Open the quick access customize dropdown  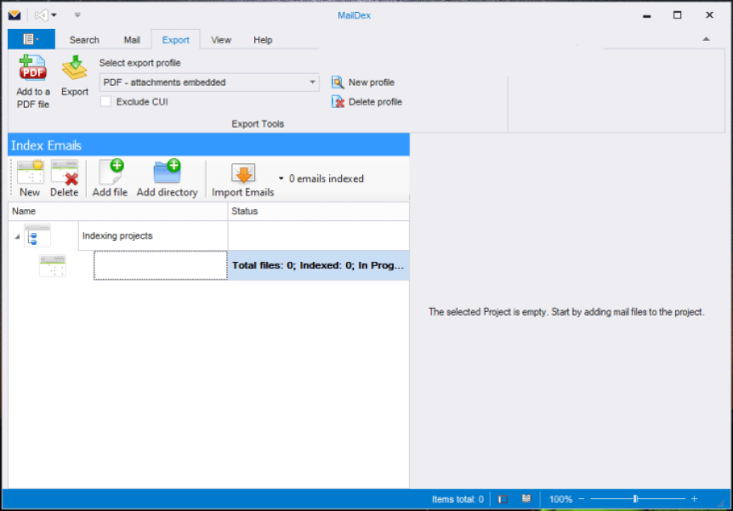tap(77, 15)
